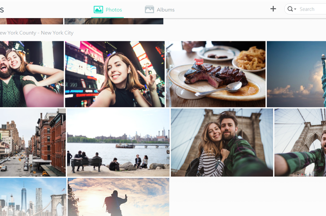
Task: Select the One World Trade skyline photo
Action: click(x=33, y=197)
